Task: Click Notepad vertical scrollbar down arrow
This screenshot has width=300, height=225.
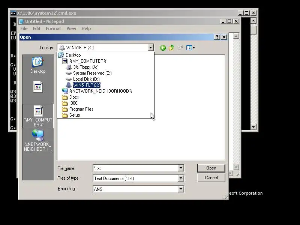Action: pyautogui.click(x=236, y=167)
